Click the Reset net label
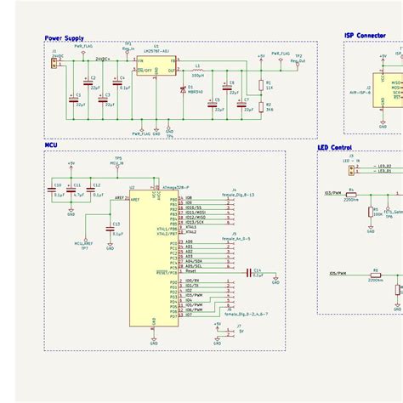The image size is (403, 403). 190,271
